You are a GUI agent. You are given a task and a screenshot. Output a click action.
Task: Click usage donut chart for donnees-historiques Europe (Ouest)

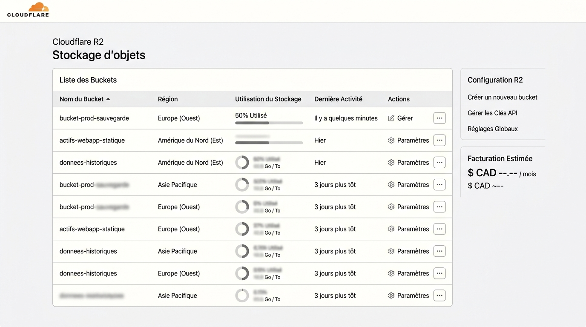242,273
